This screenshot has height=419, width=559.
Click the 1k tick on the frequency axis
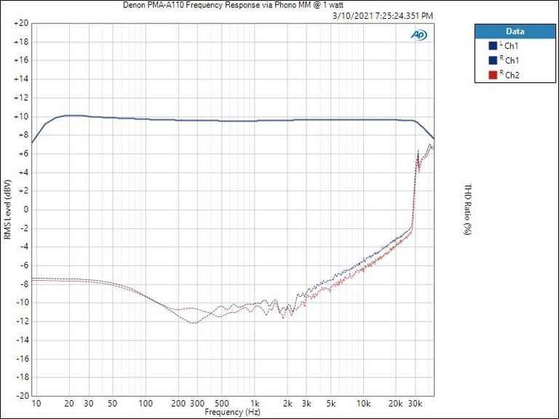coord(255,404)
